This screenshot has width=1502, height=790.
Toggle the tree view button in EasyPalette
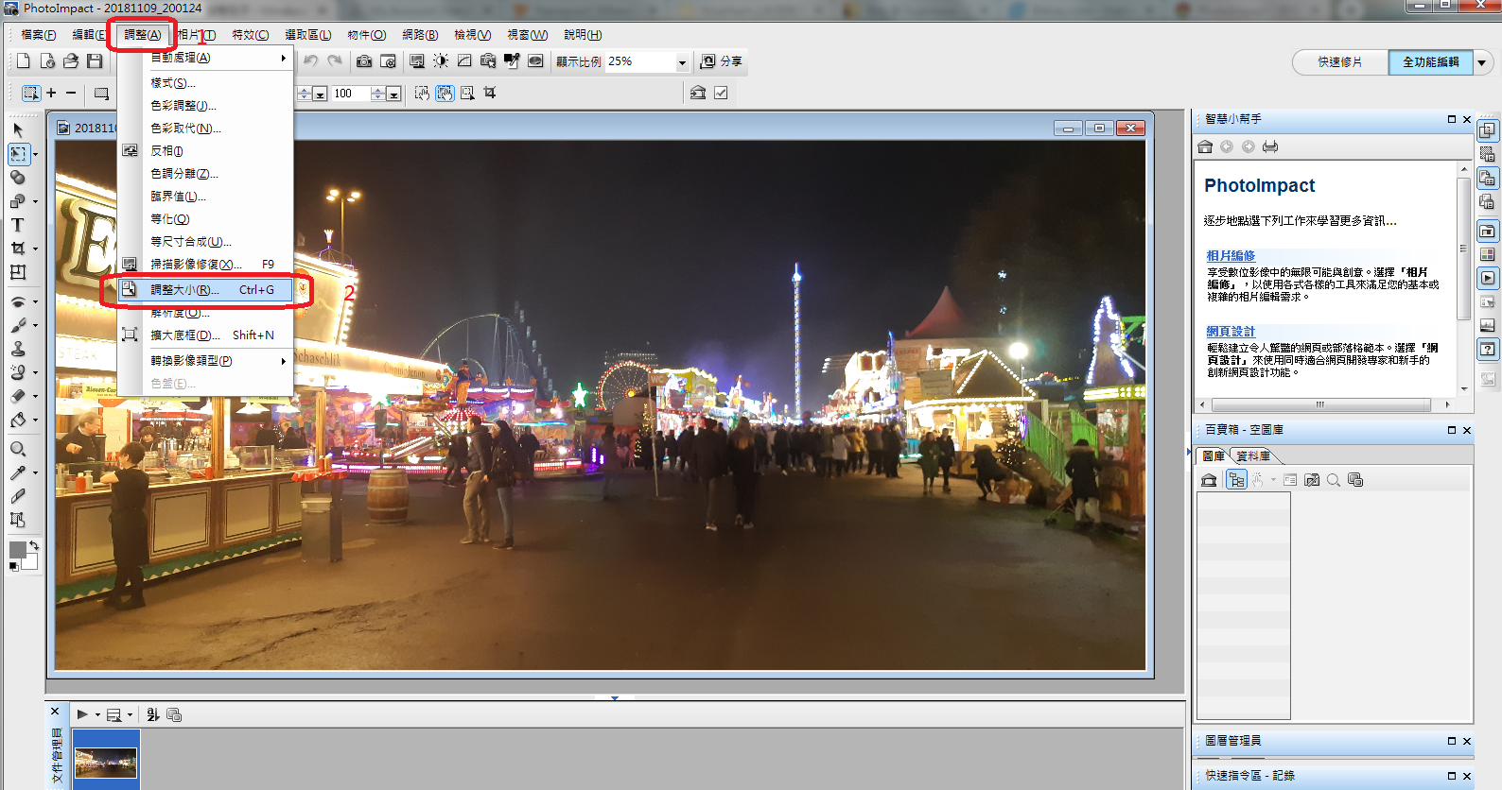[1236, 480]
